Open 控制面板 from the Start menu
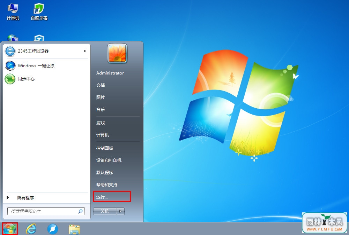This screenshot has width=349, height=235. pos(105,148)
